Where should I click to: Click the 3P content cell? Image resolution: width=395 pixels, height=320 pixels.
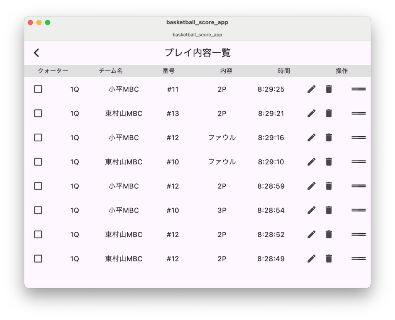(x=222, y=210)
